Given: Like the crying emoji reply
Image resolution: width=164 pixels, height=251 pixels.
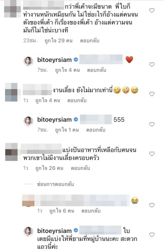Looking at the screenshot, I should 152,205.
